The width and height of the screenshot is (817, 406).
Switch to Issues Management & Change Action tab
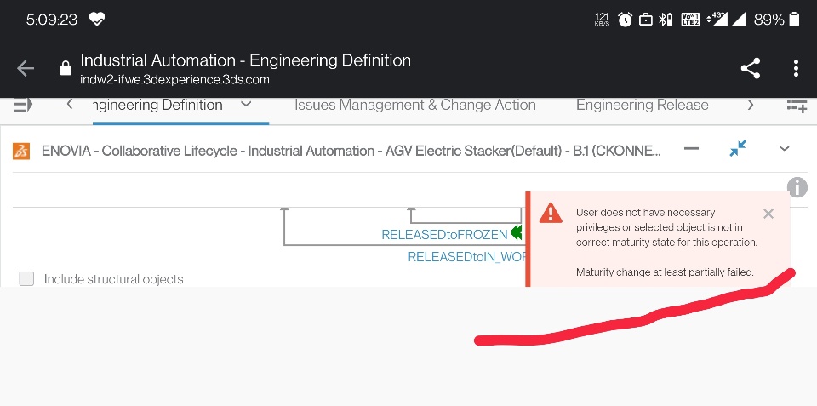pos(415,106)
